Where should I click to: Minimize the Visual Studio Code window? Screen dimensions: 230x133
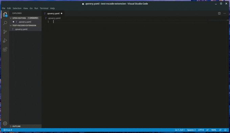coord(216,4)
